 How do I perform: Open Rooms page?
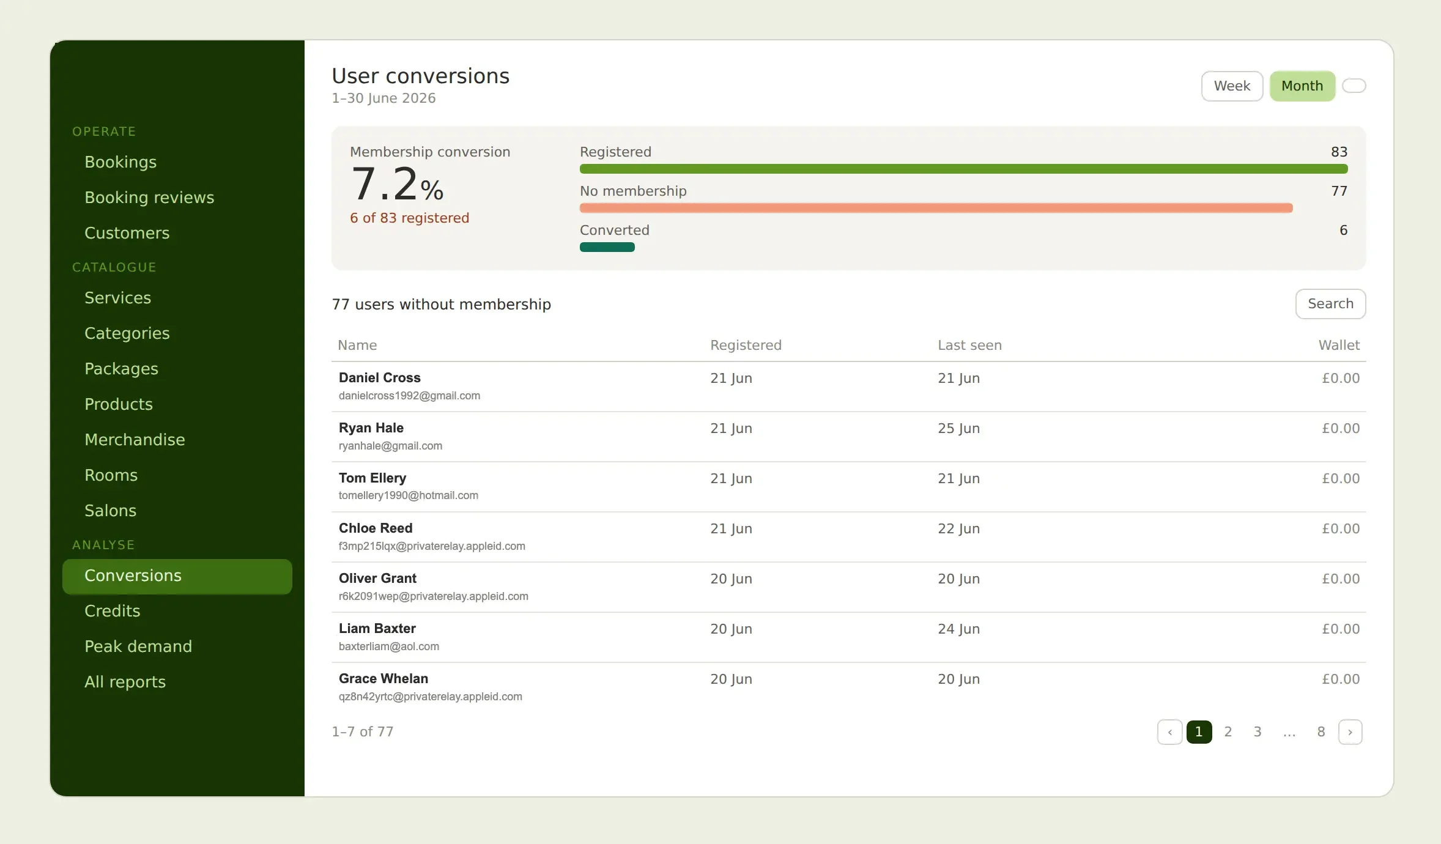[x=177, y=475]
